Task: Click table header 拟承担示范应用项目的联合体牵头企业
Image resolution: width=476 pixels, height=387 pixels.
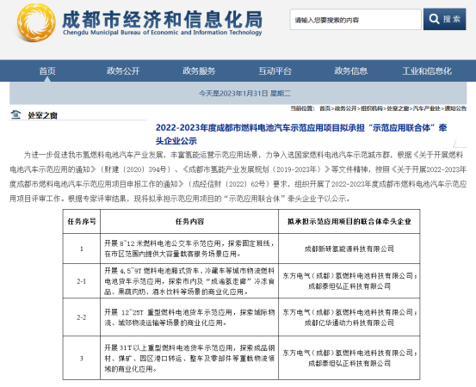Action: coord(349,221)
